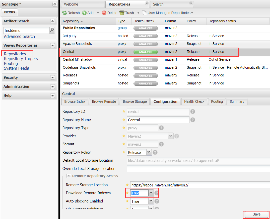Viewport: 270px width, 219px height.
Task: Click ANALYZE for Codehaus Snapshots
Action: coord(146,68)
